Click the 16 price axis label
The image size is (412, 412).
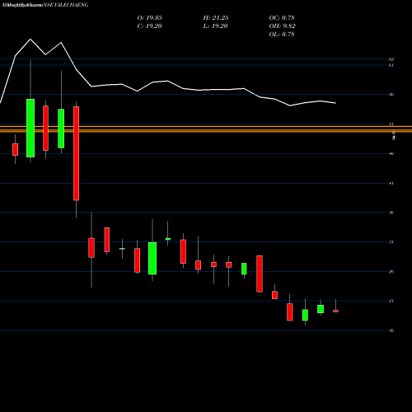pos(391,330)
